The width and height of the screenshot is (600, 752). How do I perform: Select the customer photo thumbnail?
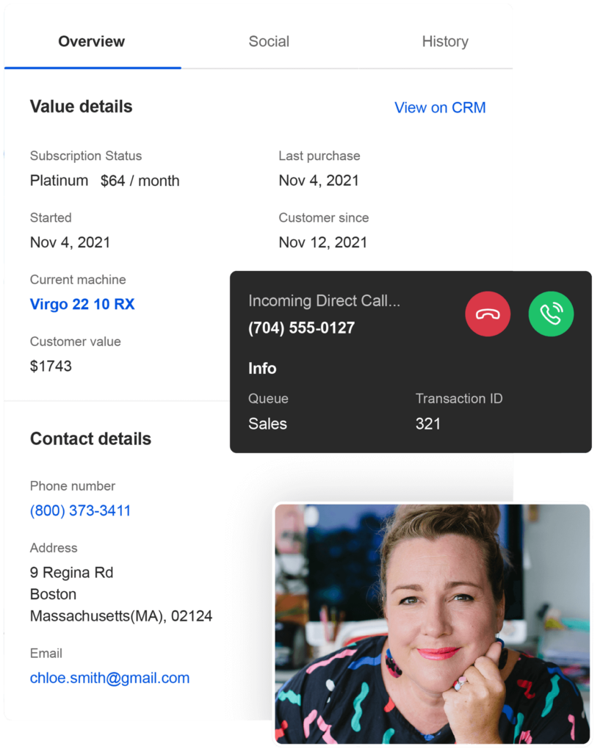pyautogui.click(x=432, y=623)
